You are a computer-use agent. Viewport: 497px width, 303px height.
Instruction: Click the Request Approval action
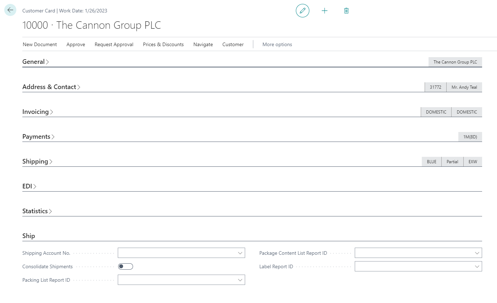[x=114, y=44]
